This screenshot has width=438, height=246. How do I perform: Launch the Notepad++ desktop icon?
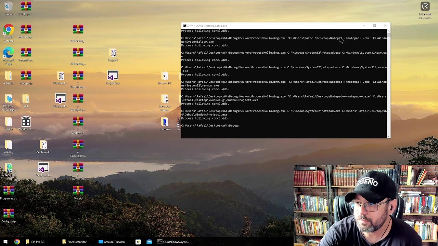pos(9,168)
